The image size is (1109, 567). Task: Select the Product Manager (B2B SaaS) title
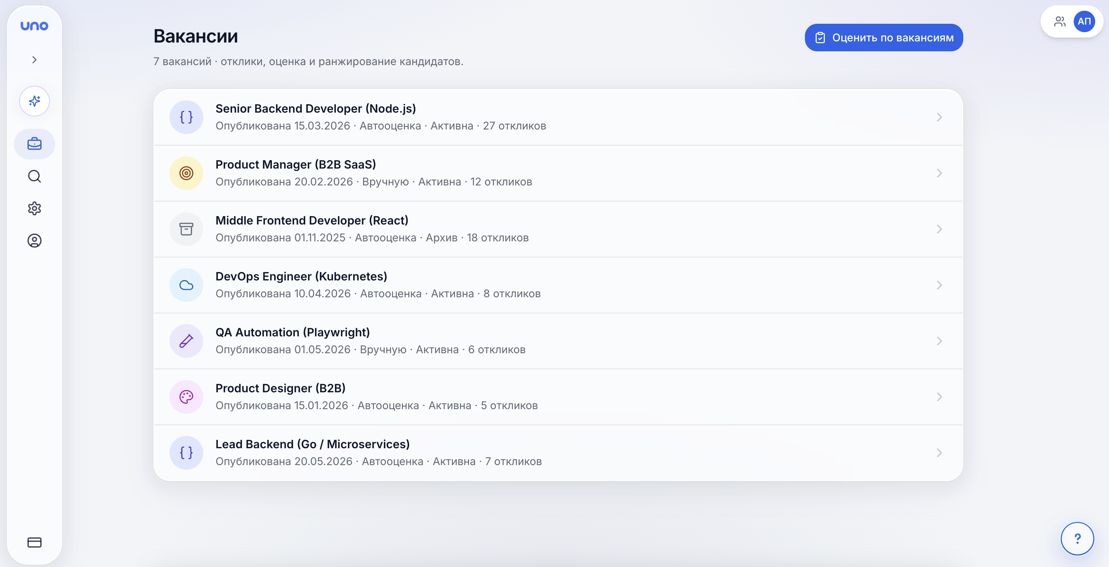296,164
